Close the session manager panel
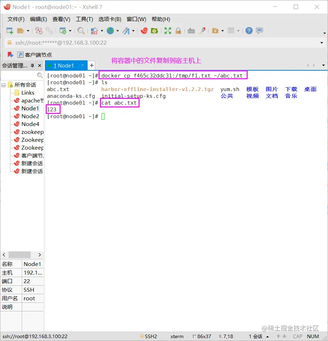The height and width of the screenshot is (341, 328). coord(40,65)
